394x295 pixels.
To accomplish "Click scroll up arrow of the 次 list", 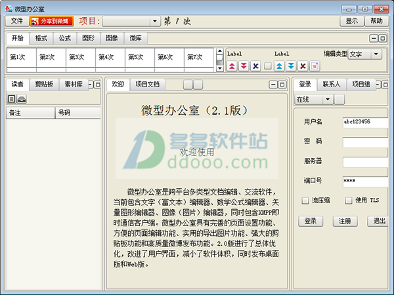I will [x=220, y=51].
